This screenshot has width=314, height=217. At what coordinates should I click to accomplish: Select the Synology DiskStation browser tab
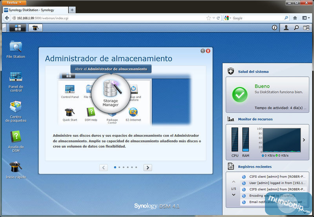click(36, 10)
